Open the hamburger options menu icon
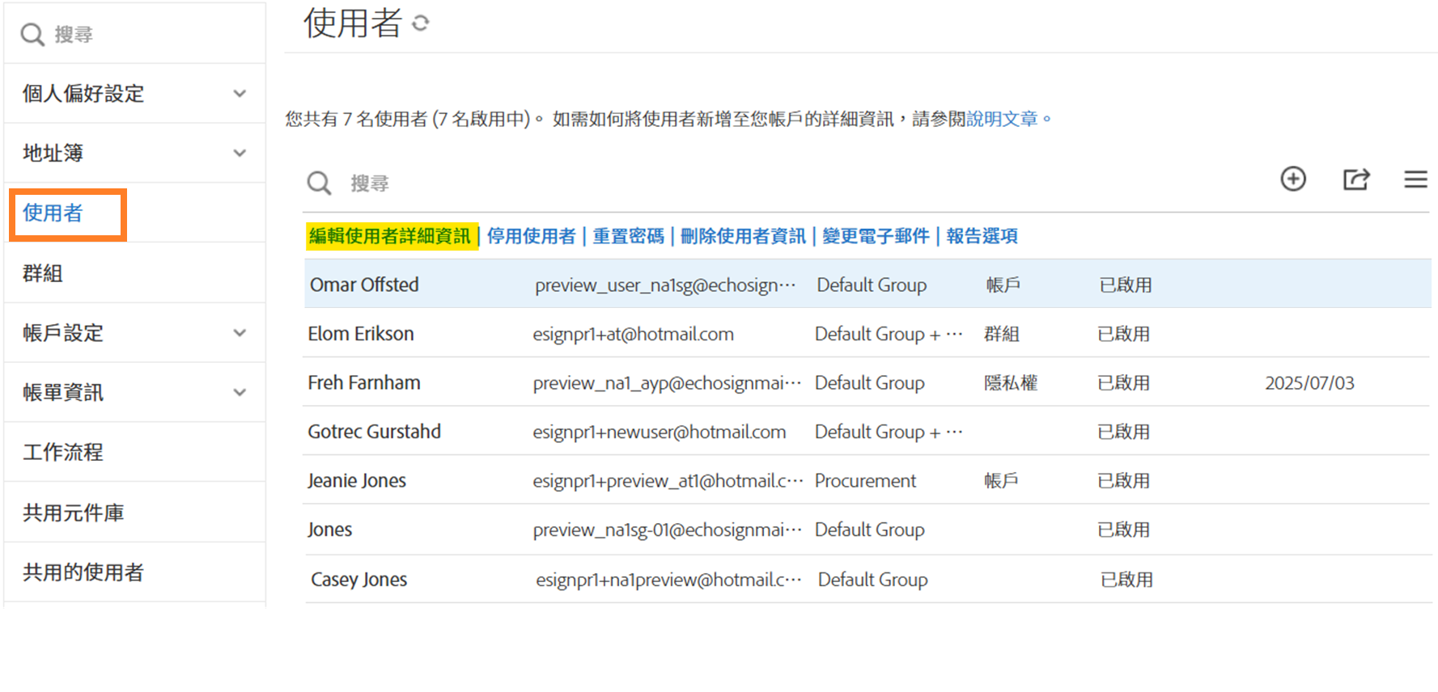This screenshot has height=692, width=1438. tap(1415, 179)
